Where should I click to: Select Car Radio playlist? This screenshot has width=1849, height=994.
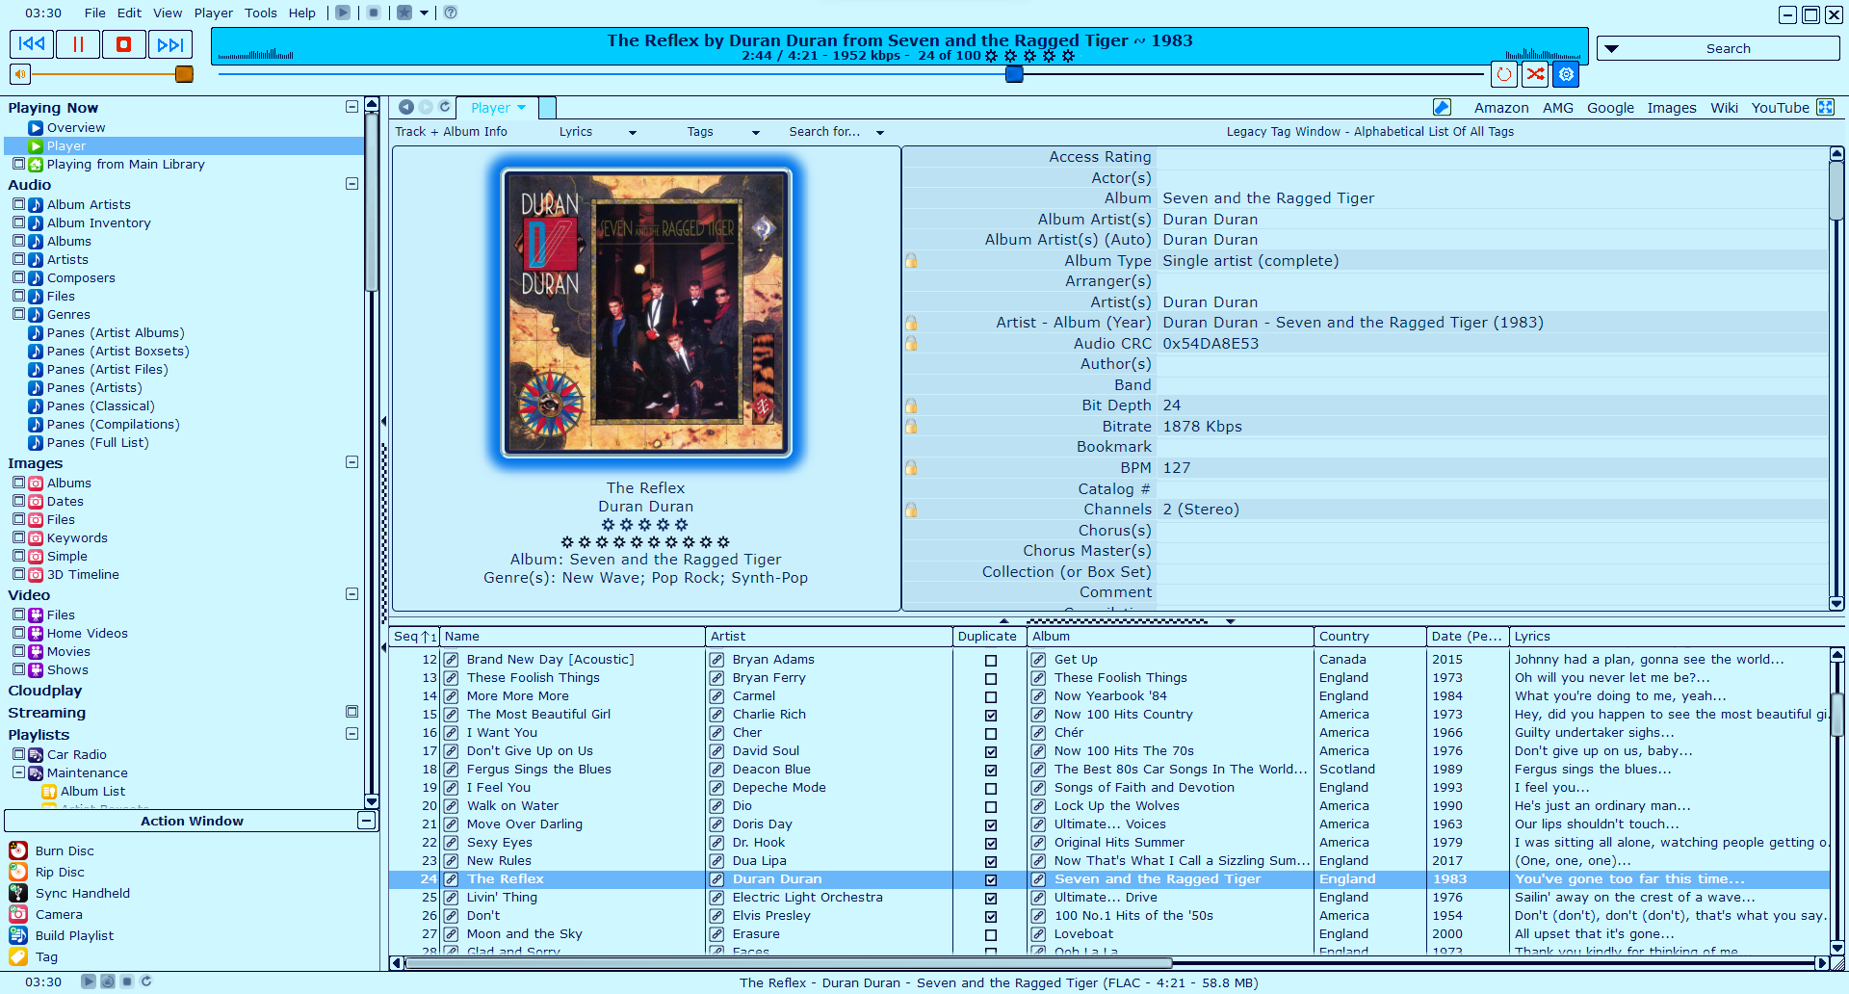tap(76, 754)
